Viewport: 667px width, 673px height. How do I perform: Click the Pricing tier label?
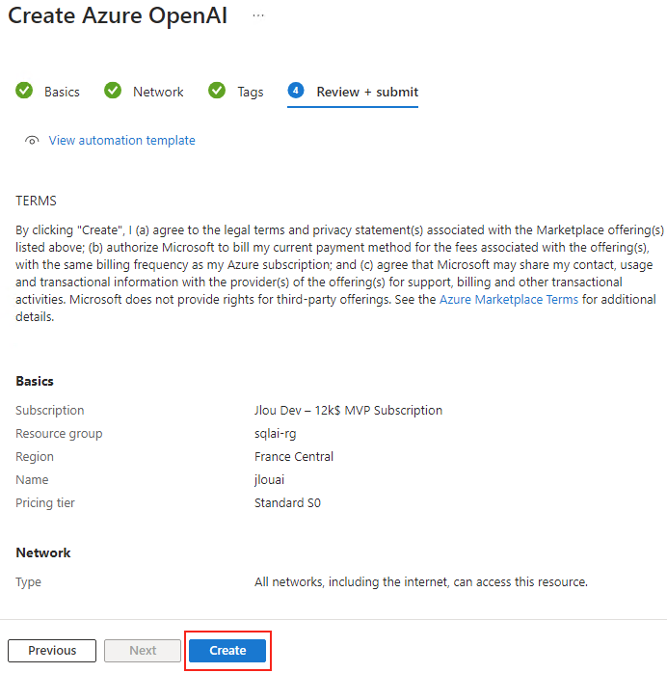pyautogui.click(x=45, y=503)
